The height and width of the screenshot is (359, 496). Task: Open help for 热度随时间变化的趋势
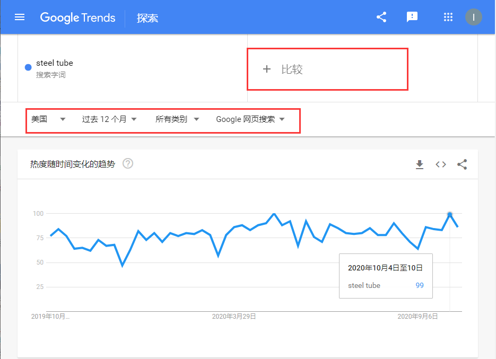point(128,163)
